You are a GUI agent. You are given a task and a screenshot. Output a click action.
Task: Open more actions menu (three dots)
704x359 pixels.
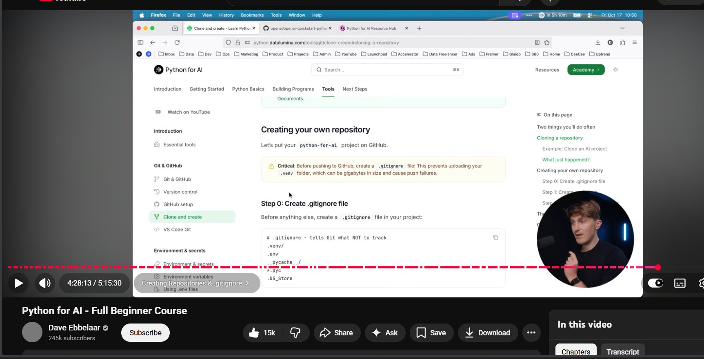531,333
